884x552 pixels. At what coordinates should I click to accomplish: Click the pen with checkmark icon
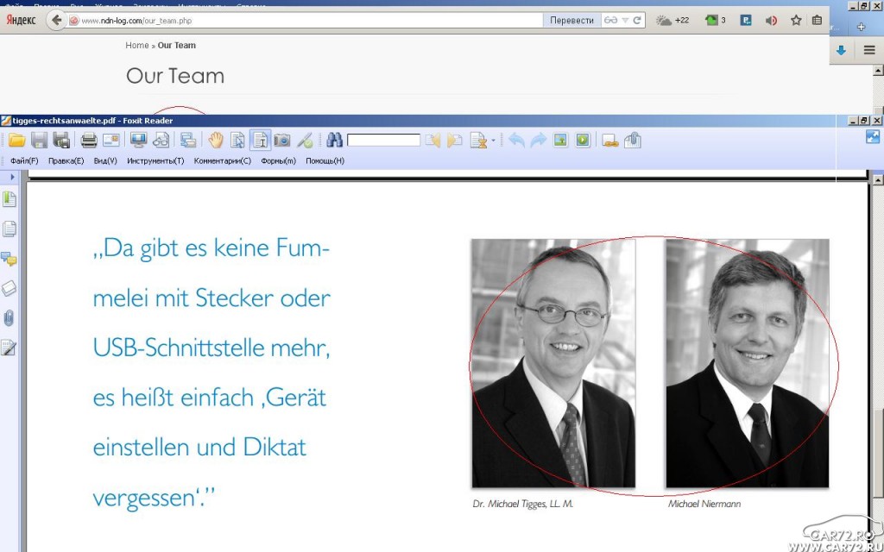[x=305, y=141]
